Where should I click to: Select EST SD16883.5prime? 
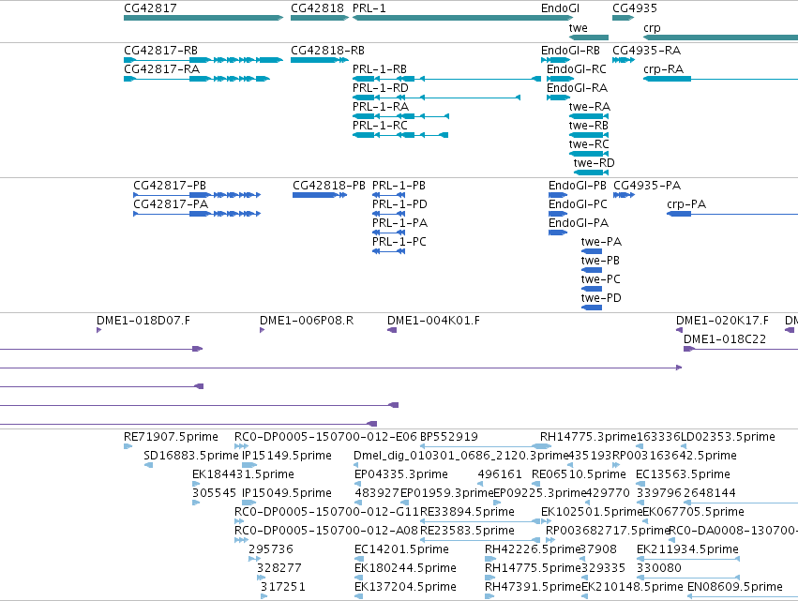tap(148, 466)
